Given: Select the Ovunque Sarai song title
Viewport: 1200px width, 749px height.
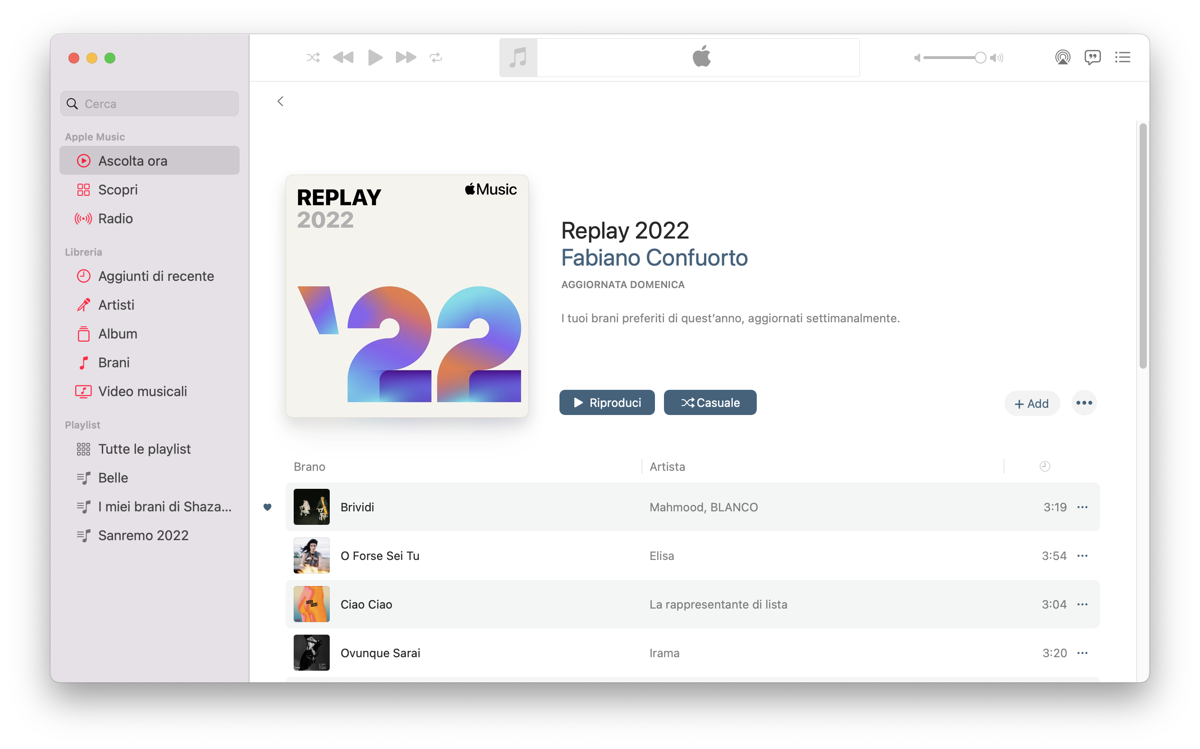Looking at the screenshot, I should (x=380, y=652).
